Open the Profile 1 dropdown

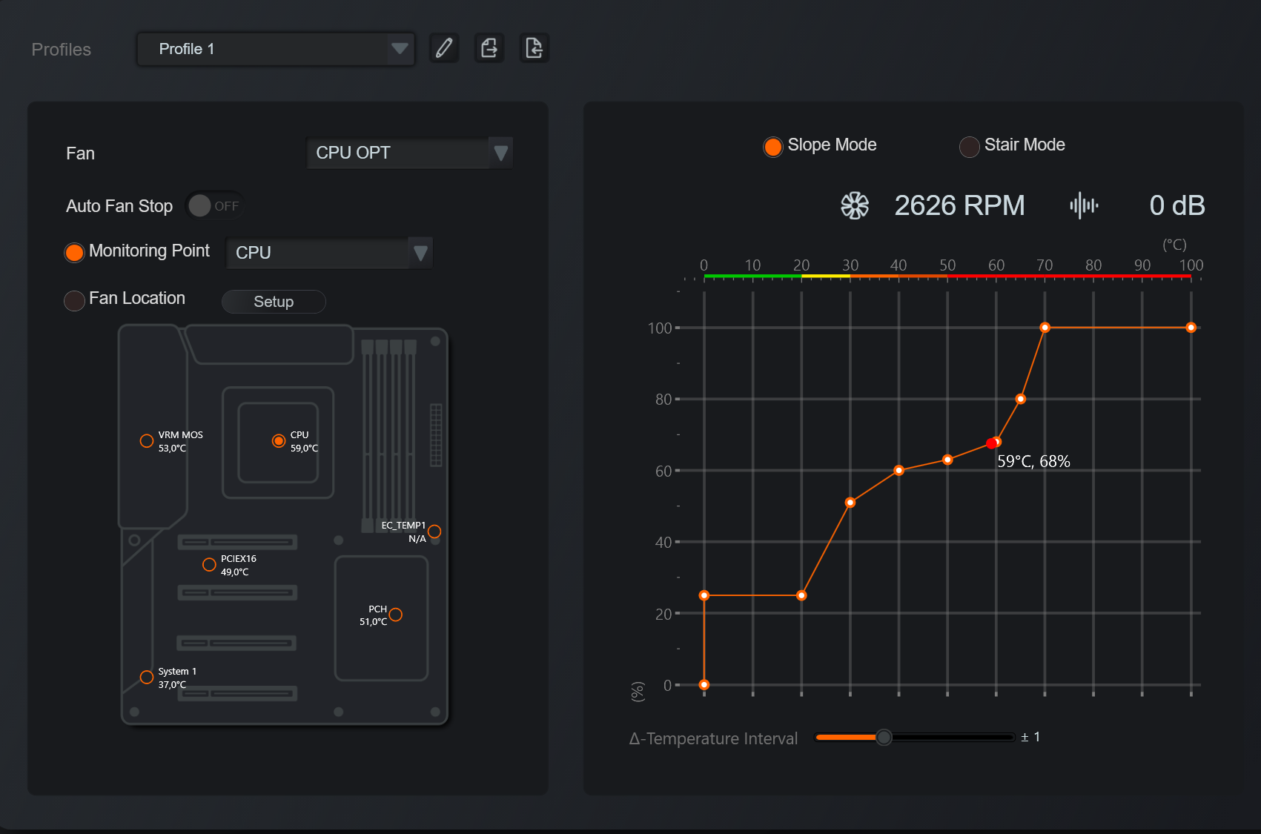click(276, 49)
